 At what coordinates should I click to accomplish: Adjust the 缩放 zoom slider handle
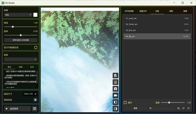(13, 27)
